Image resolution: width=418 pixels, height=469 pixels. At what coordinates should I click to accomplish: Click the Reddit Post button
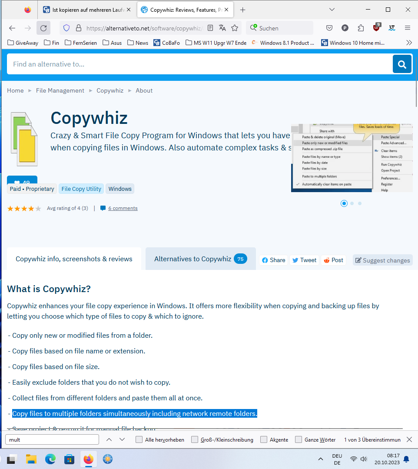[x=333, y=260]
